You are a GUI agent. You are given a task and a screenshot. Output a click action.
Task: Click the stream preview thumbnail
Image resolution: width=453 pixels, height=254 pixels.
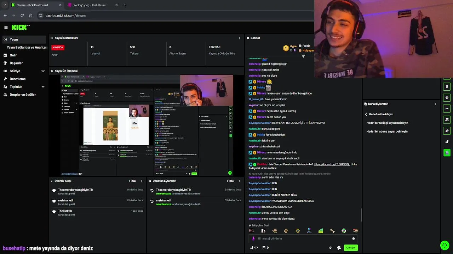pyautogui.click(x=147, y=125)
